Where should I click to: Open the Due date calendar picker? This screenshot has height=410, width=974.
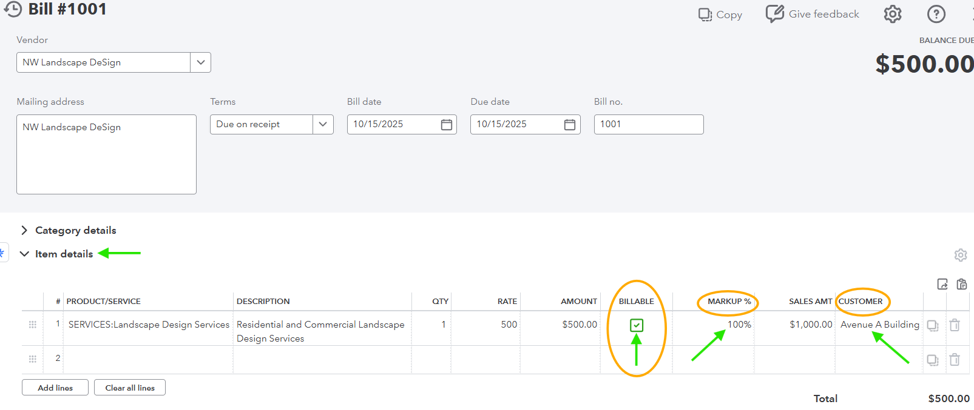(x=570, y=125)
